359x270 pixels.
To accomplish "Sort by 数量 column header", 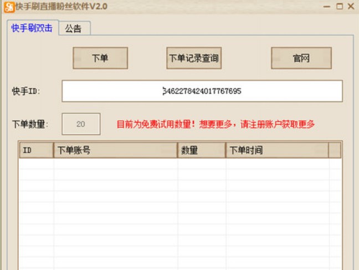I will (x=202, y=150).
